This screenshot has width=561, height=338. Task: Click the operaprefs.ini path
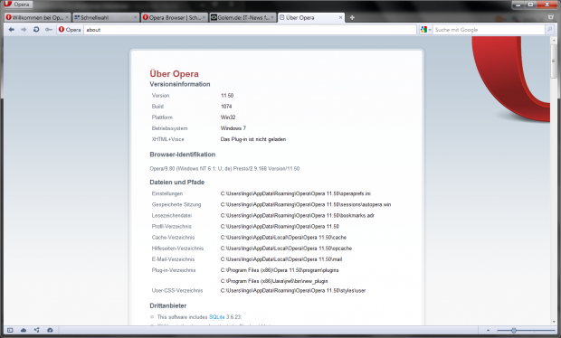coord(296,193)
